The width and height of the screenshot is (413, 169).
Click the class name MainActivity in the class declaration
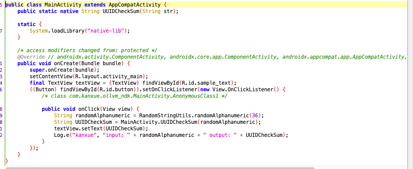pos(63,5)
